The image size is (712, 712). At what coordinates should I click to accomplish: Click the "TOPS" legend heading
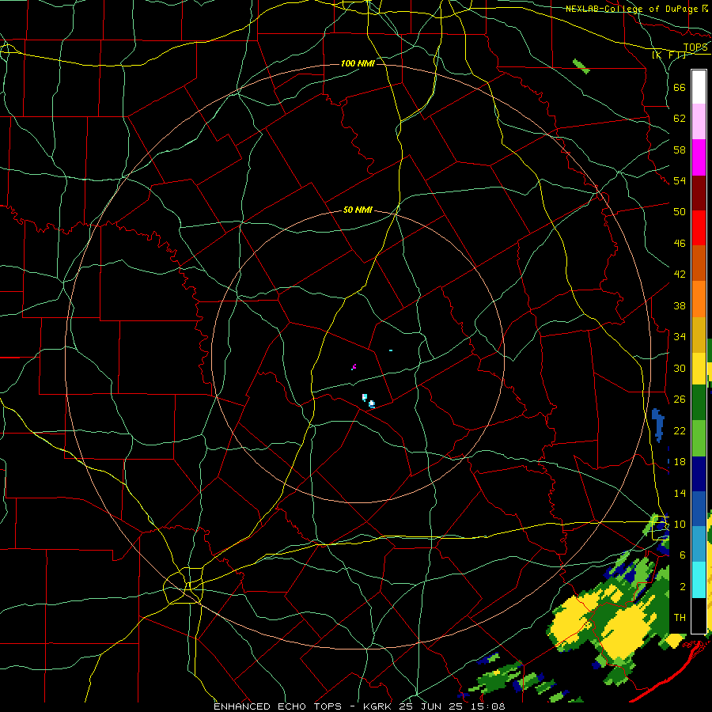pyautogui.click(x=695, y=47)
